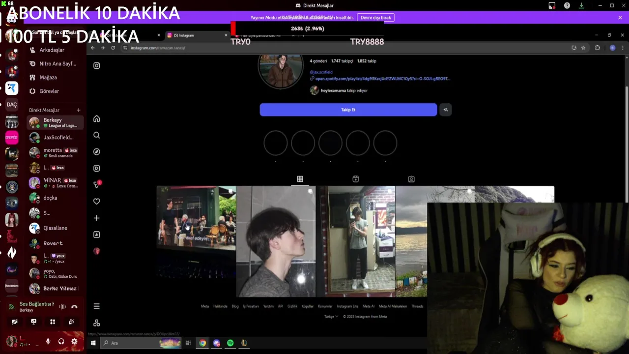Open the Qiasallane direct message

click(x=55, y=228)
